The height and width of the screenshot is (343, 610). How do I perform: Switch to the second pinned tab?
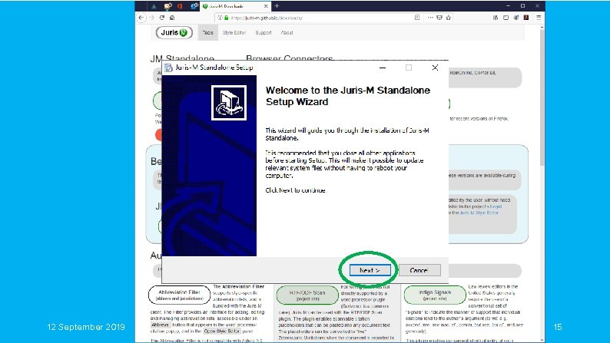[x=167, y=6]
